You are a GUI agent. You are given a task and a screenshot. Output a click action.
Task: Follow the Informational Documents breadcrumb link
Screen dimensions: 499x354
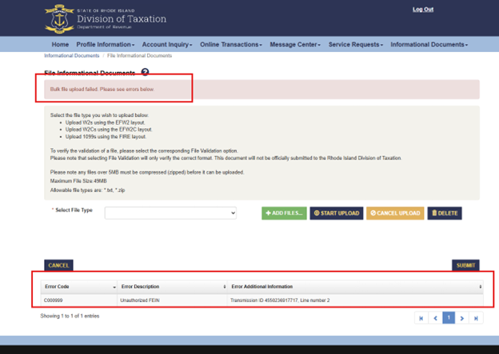tap(72, 56)
